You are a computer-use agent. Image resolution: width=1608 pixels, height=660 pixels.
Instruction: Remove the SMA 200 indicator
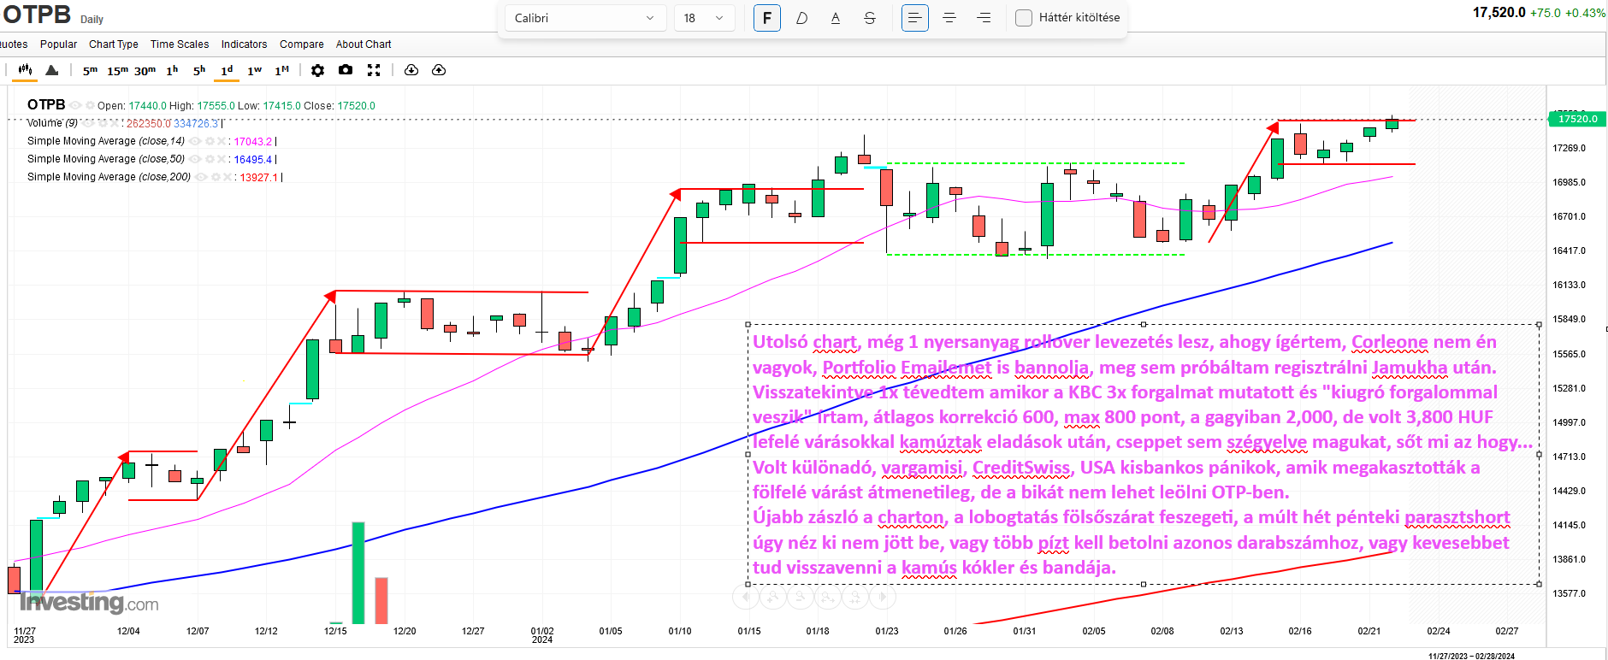[x=228, y=177]
